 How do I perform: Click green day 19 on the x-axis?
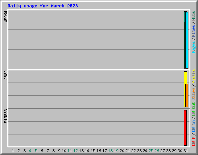pyautogui.click(x=116, y=151)
